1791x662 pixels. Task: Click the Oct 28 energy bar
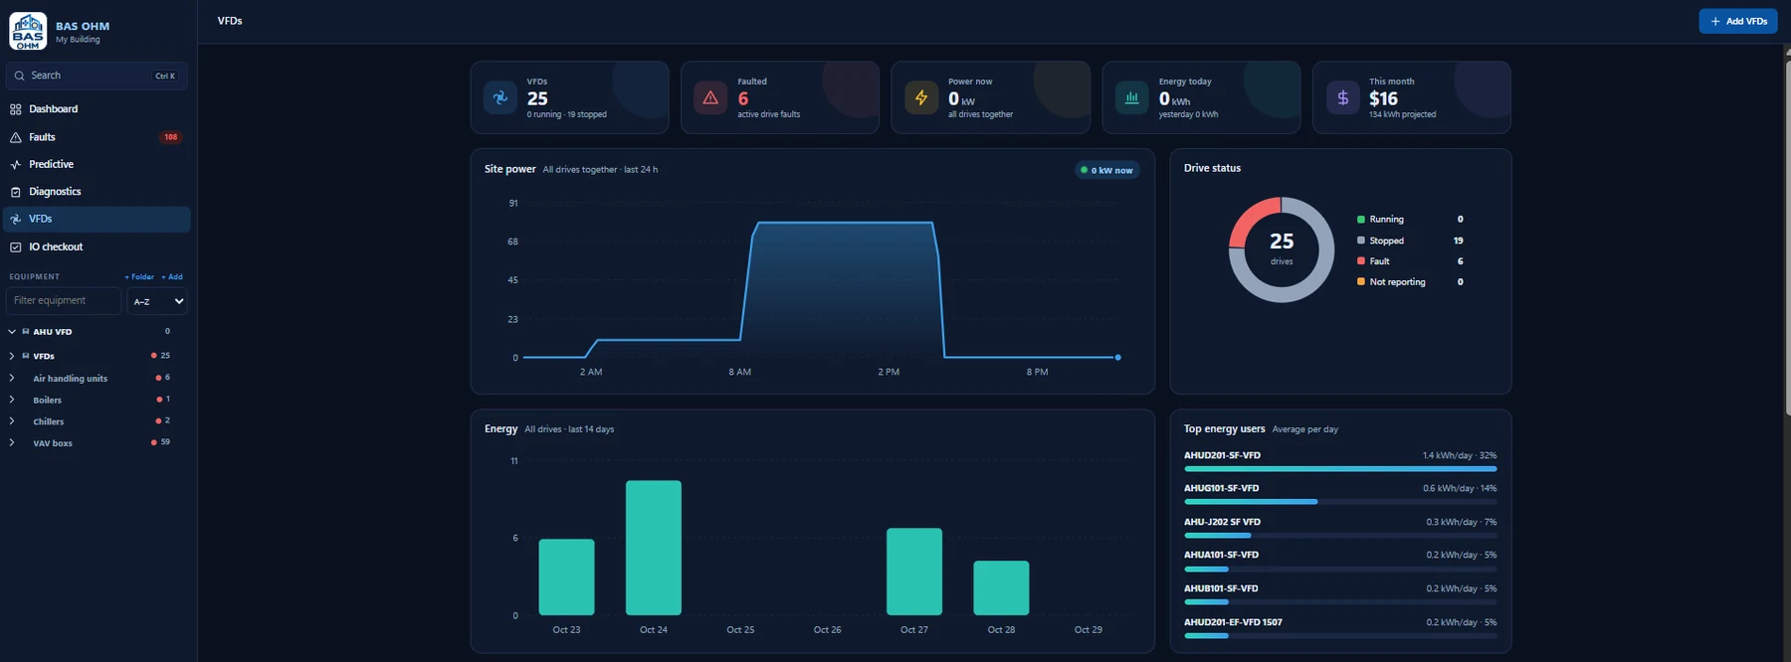[1001, 588]
